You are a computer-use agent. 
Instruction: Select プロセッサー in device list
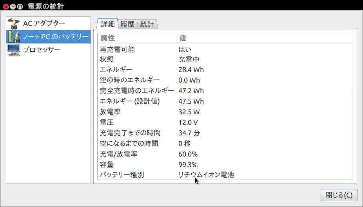tap(48, 50)
